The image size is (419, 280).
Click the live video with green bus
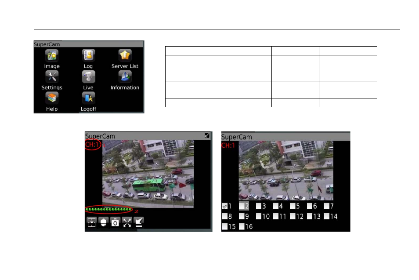148,174
